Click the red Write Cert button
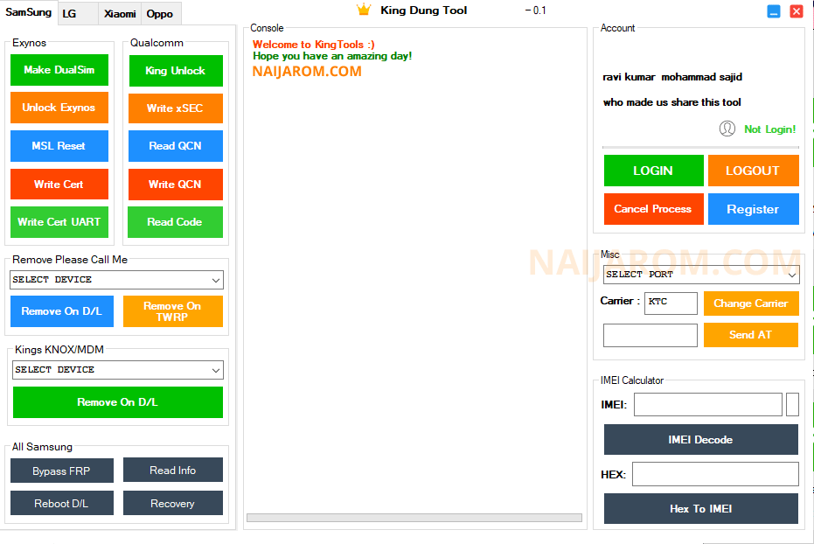The image size is (814, 544). 59,185
